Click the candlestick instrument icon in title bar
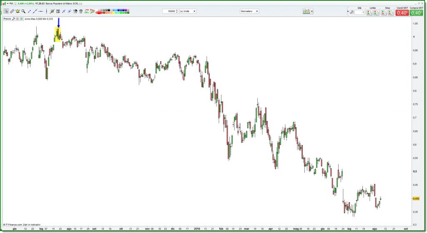 pyautogui.click(x=4, y=3)
